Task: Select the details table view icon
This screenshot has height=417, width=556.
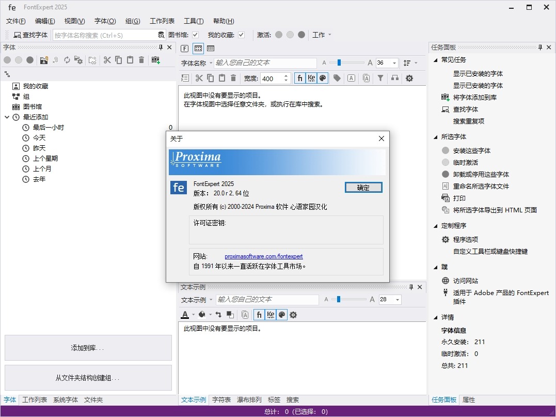Action: pos(211,48)
